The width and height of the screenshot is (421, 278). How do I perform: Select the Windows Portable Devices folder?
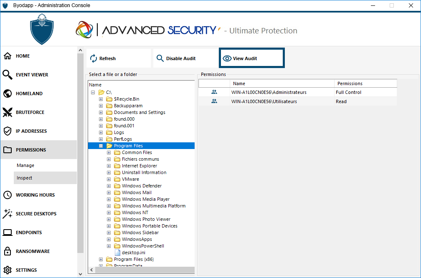(150, 226)
